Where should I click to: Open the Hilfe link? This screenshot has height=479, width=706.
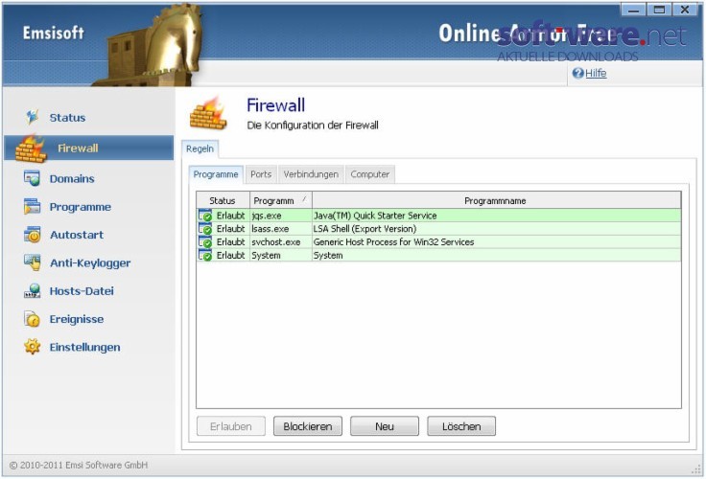click(x=596, y=73)
